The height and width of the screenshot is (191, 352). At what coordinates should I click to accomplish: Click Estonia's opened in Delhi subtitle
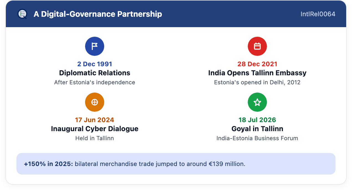pos(257,82)
